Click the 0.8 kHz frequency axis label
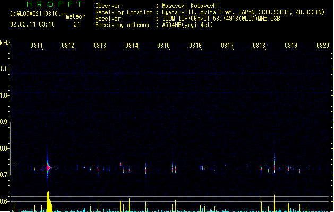 4,148
